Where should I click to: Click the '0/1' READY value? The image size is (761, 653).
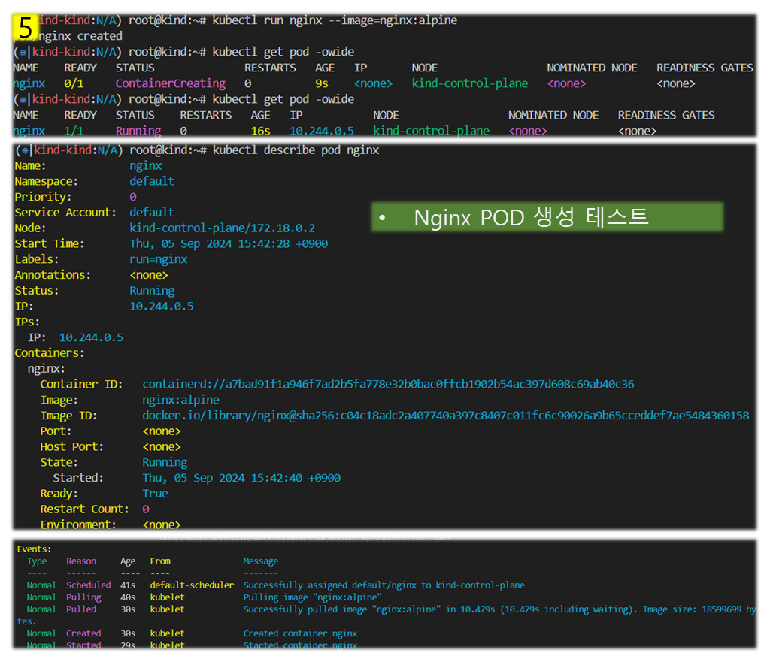[74, 83]
